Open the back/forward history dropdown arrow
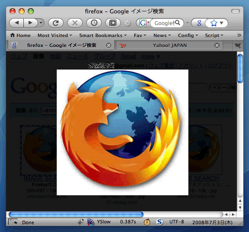 [x=41, y=23]
